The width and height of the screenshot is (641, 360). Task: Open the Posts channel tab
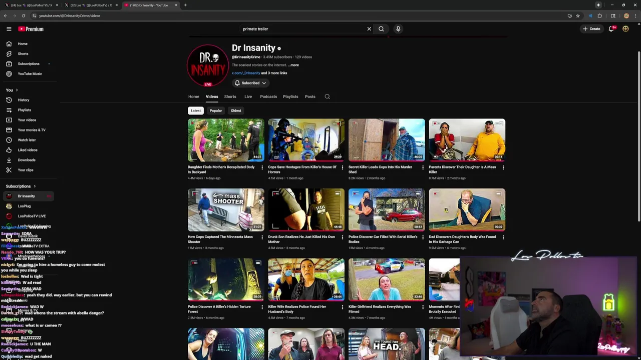[x=310, y=96]
